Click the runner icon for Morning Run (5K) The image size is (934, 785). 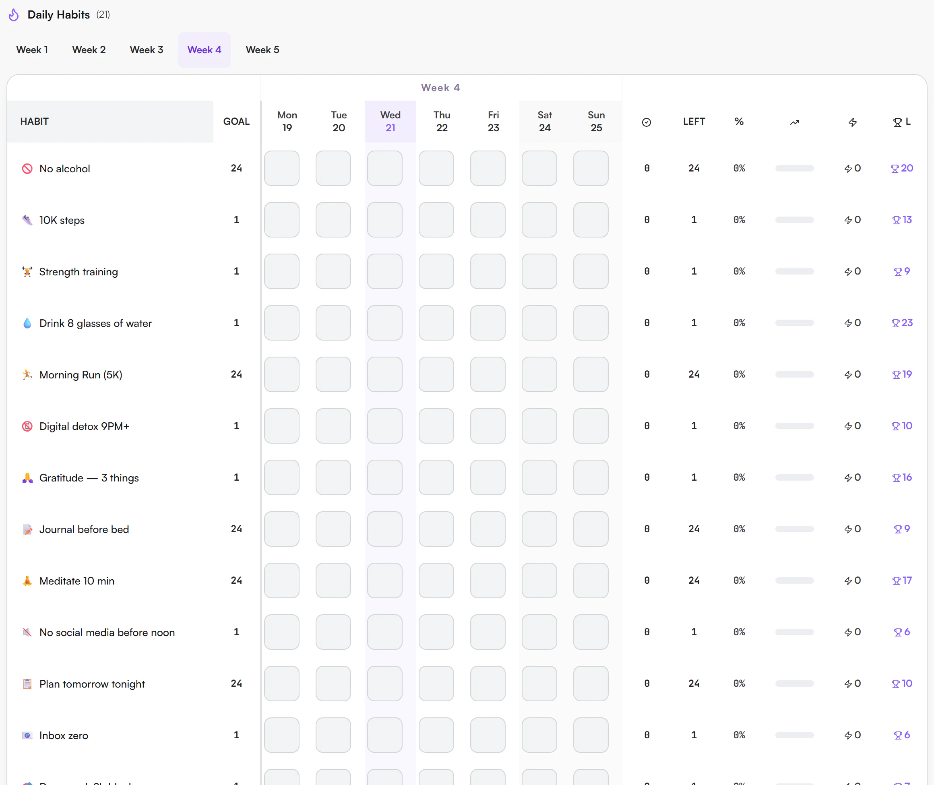[x=27, y=375]
